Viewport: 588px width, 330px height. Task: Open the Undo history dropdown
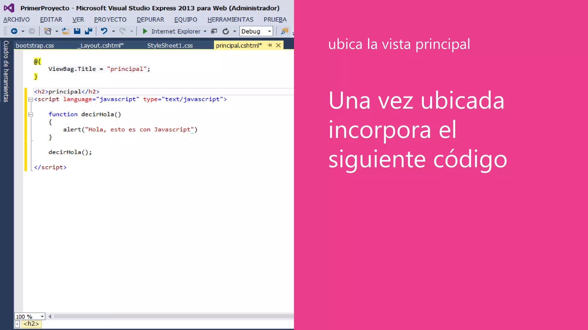click(113, 31)
